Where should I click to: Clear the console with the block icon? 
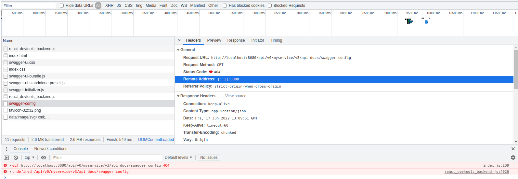point(16,158)
